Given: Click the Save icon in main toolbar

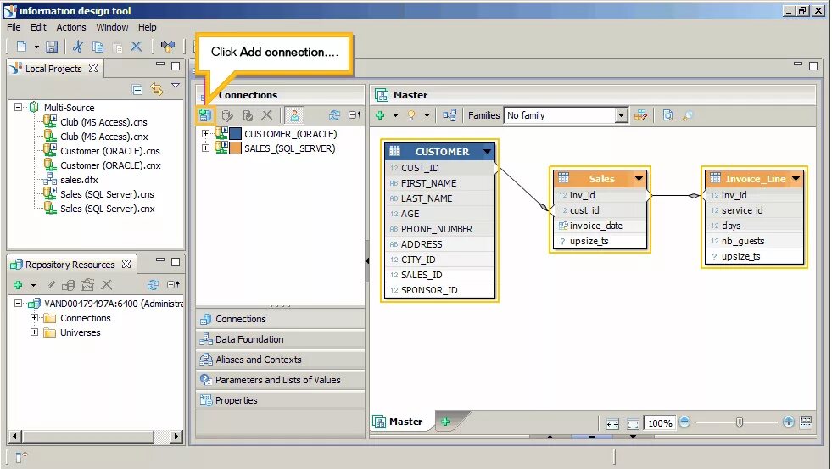Looking at the screenshot, I should pyautogui.click(x=52, y=47).
